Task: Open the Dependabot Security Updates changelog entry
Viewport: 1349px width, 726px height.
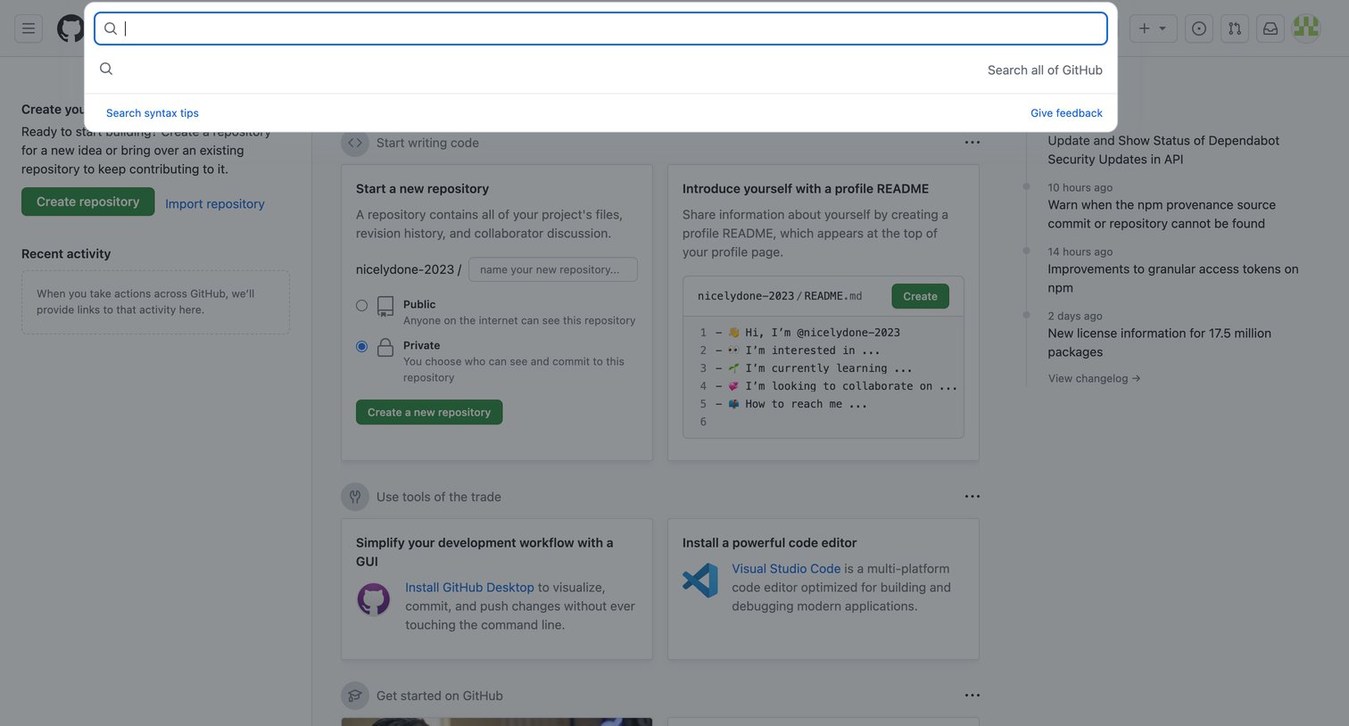Action: [1163, 150]
